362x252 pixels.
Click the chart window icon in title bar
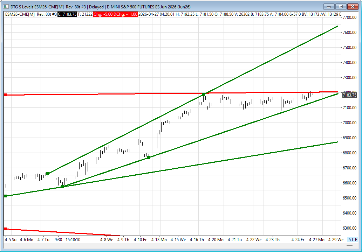coord(5,7)
